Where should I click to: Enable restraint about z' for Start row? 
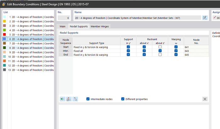[x=160, y=47]
